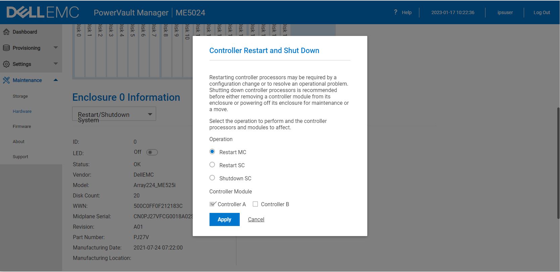Click the Help link
The width and height of the screenshot is (560, 272).
coord(407,12)
